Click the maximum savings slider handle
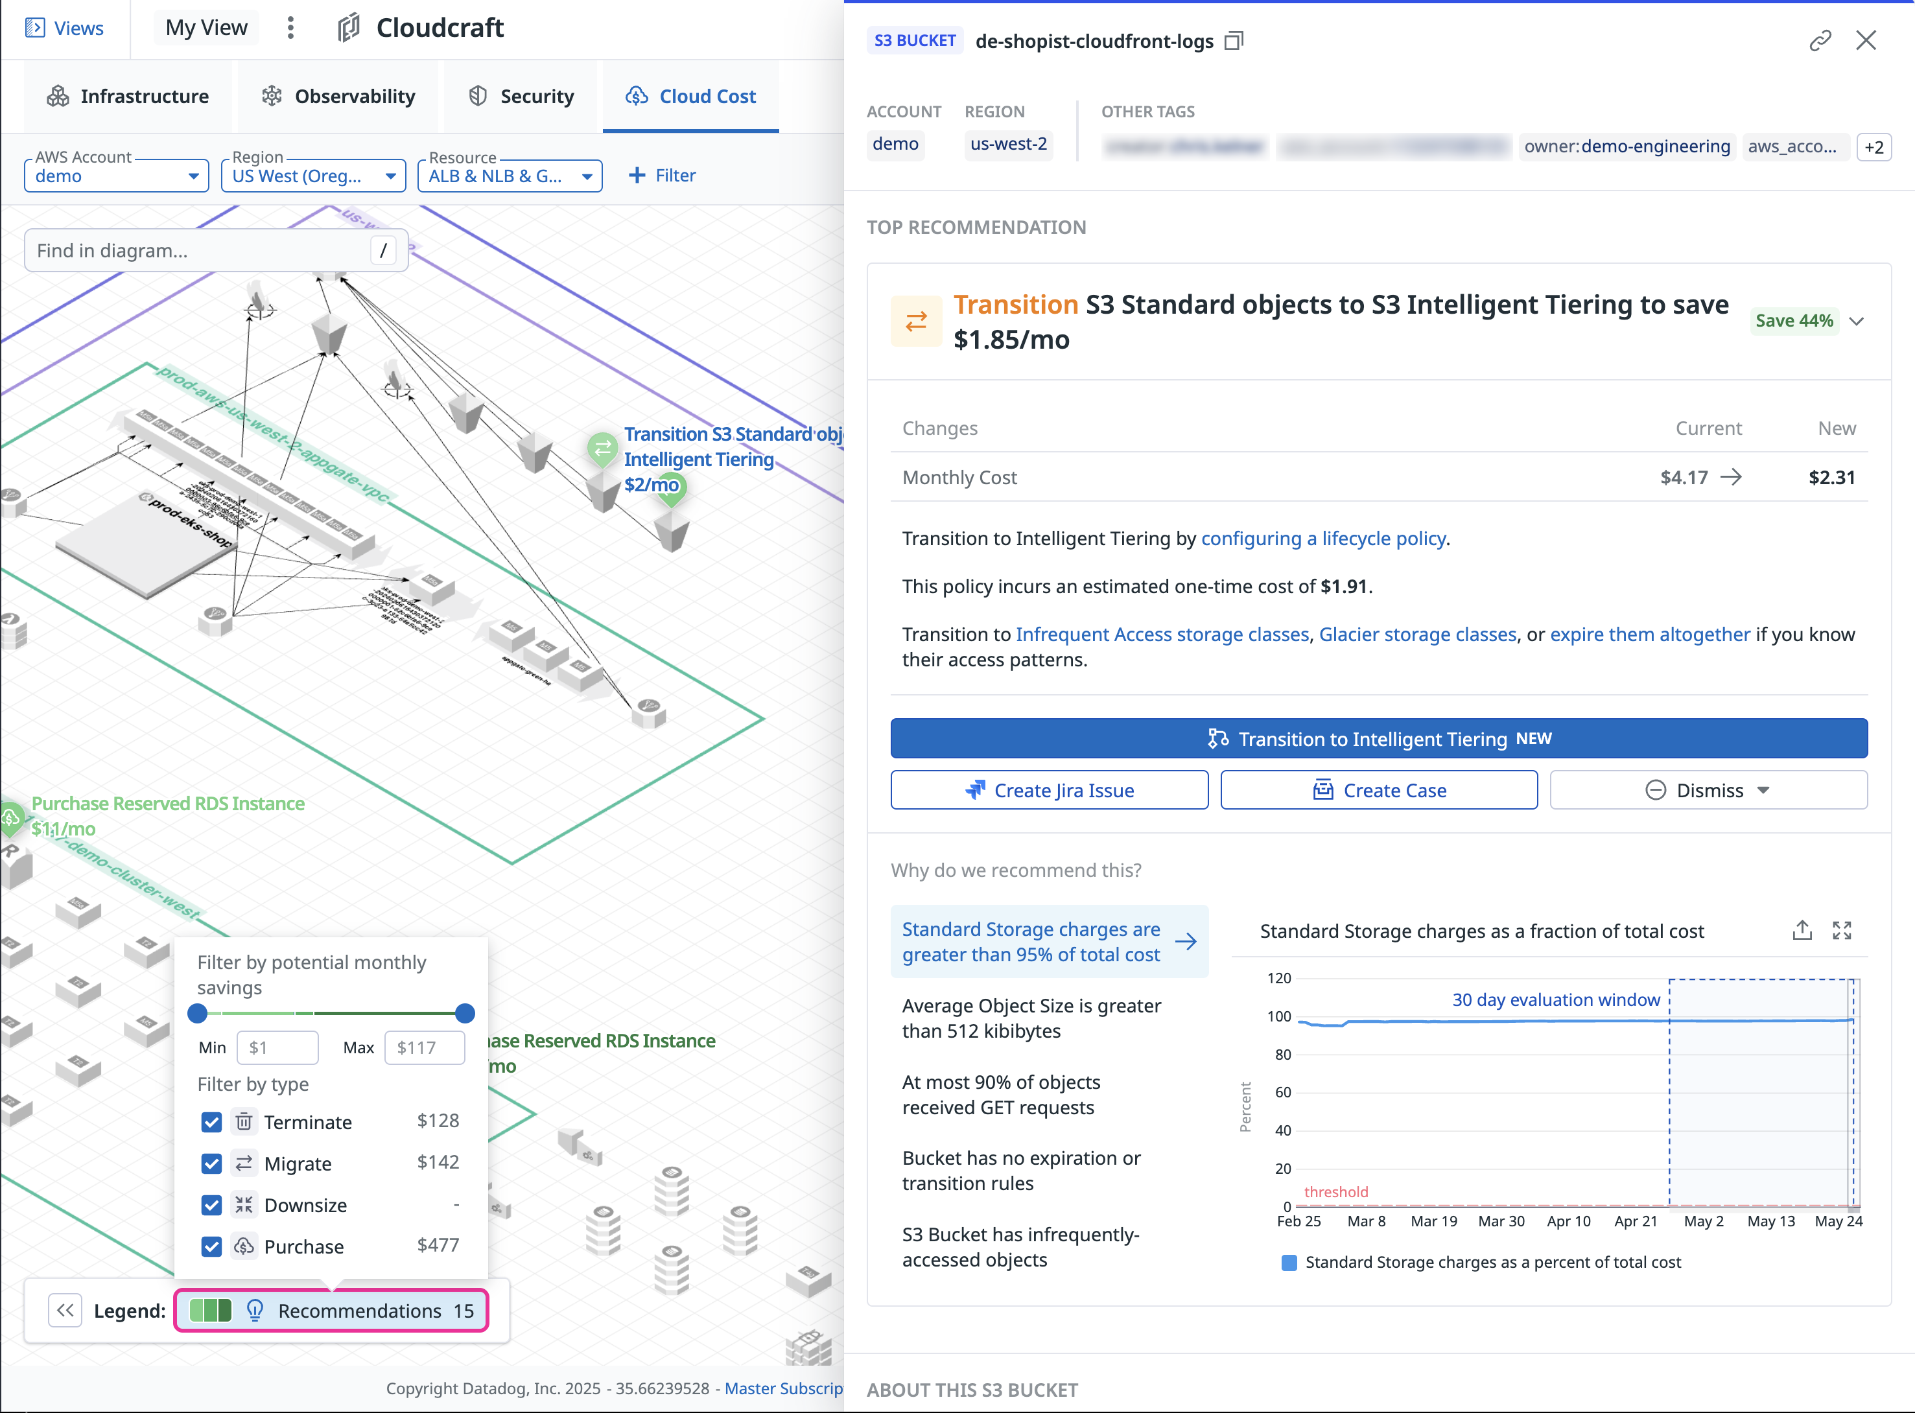The width and height of the screenshot is (1915, 1413). [x=465, y=1014]
